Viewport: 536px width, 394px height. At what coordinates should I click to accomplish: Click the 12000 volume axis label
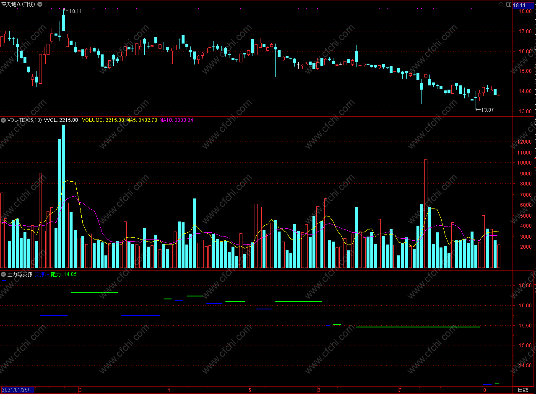[x=526, y=142]
